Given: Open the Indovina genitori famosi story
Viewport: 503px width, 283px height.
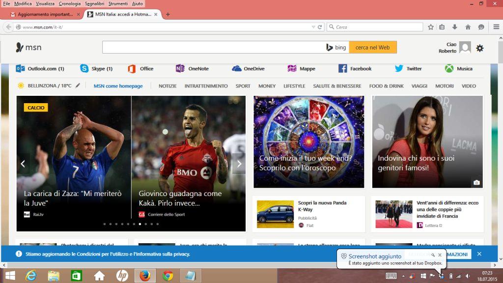Looking at the screenshot, I should click(428, 142).
